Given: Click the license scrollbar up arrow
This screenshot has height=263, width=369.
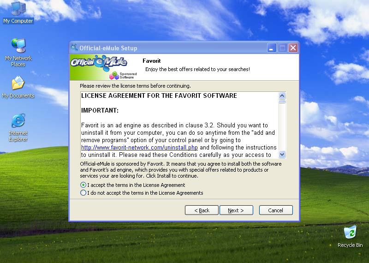Looking at the screenshot, I should pos(282,96).
